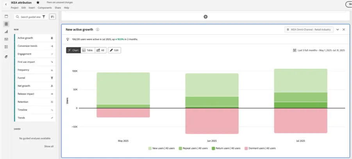Click Jun 2025 repeat users bar segment
Viewport: 352px width, 159px height.
(x=212, y=101)
